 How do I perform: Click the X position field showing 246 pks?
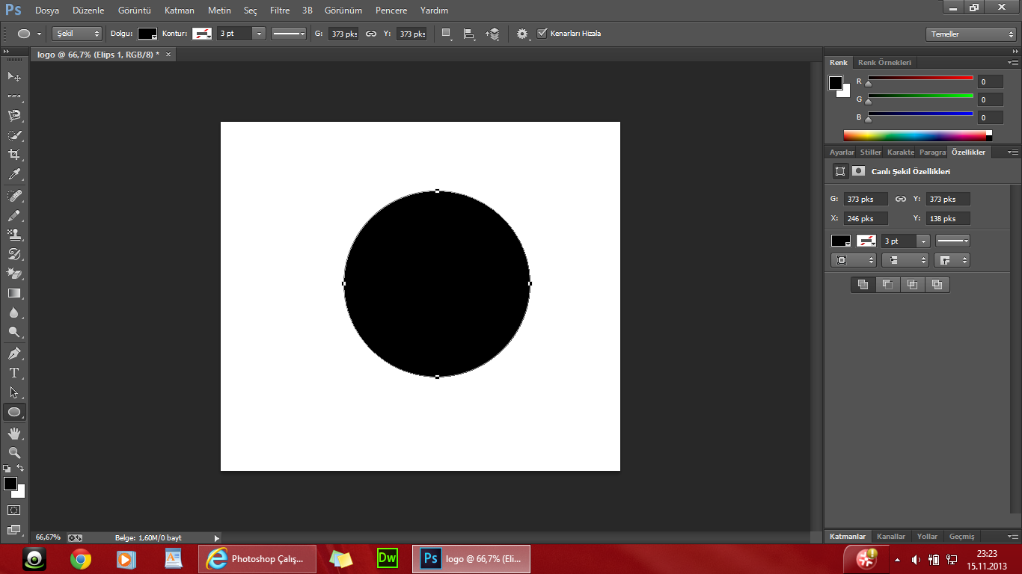pyautogui.click(x=865, y=219)
